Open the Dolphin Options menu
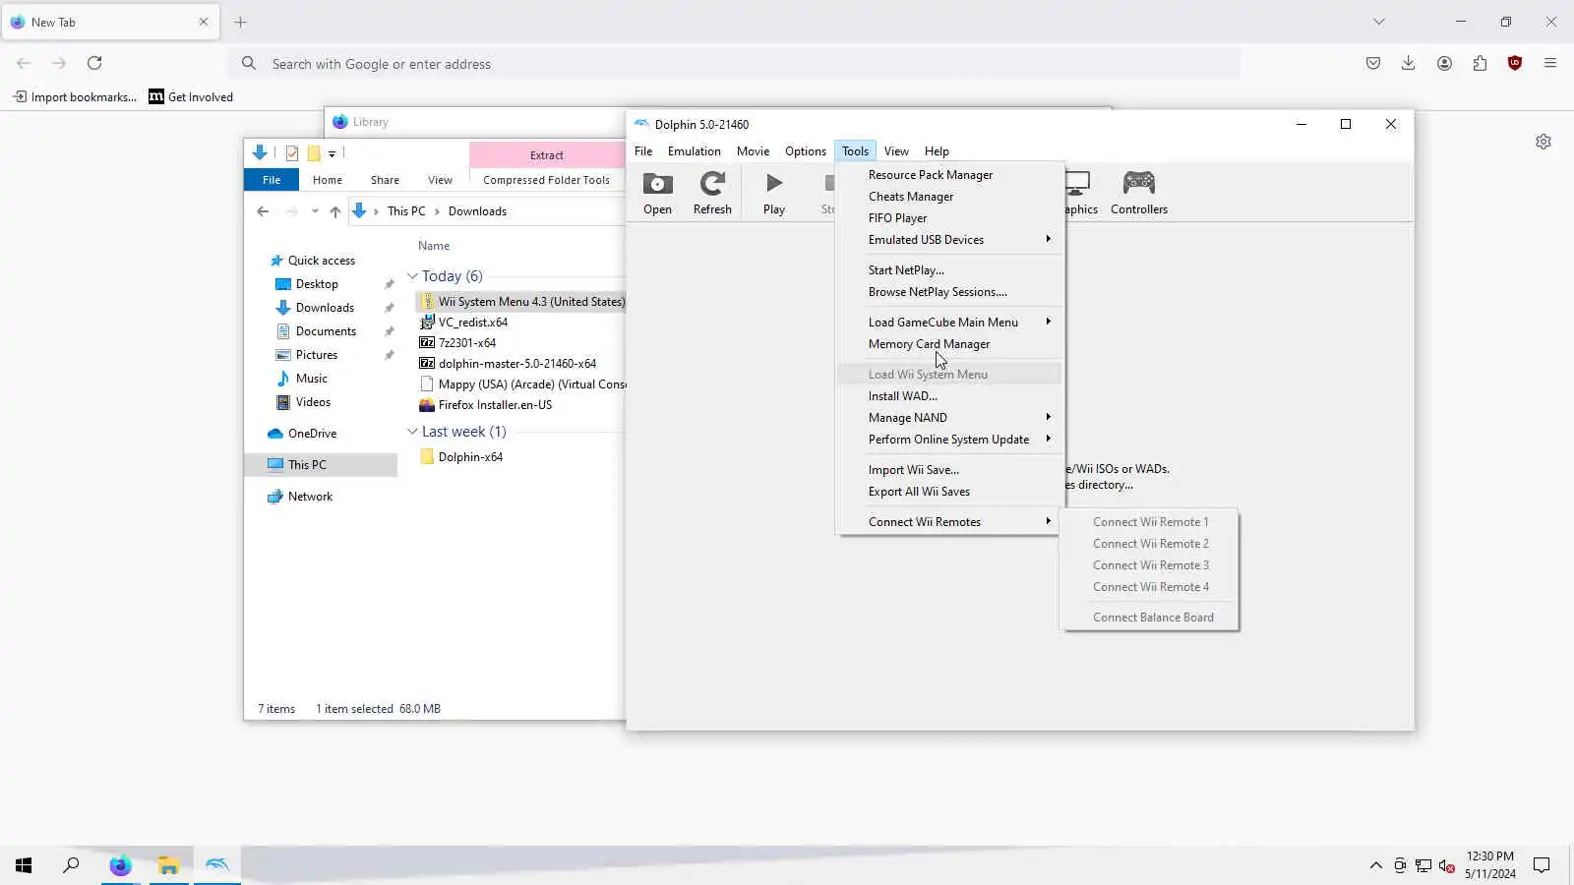The height and width of the screenshot is (885, 1574). coord(806,151)
